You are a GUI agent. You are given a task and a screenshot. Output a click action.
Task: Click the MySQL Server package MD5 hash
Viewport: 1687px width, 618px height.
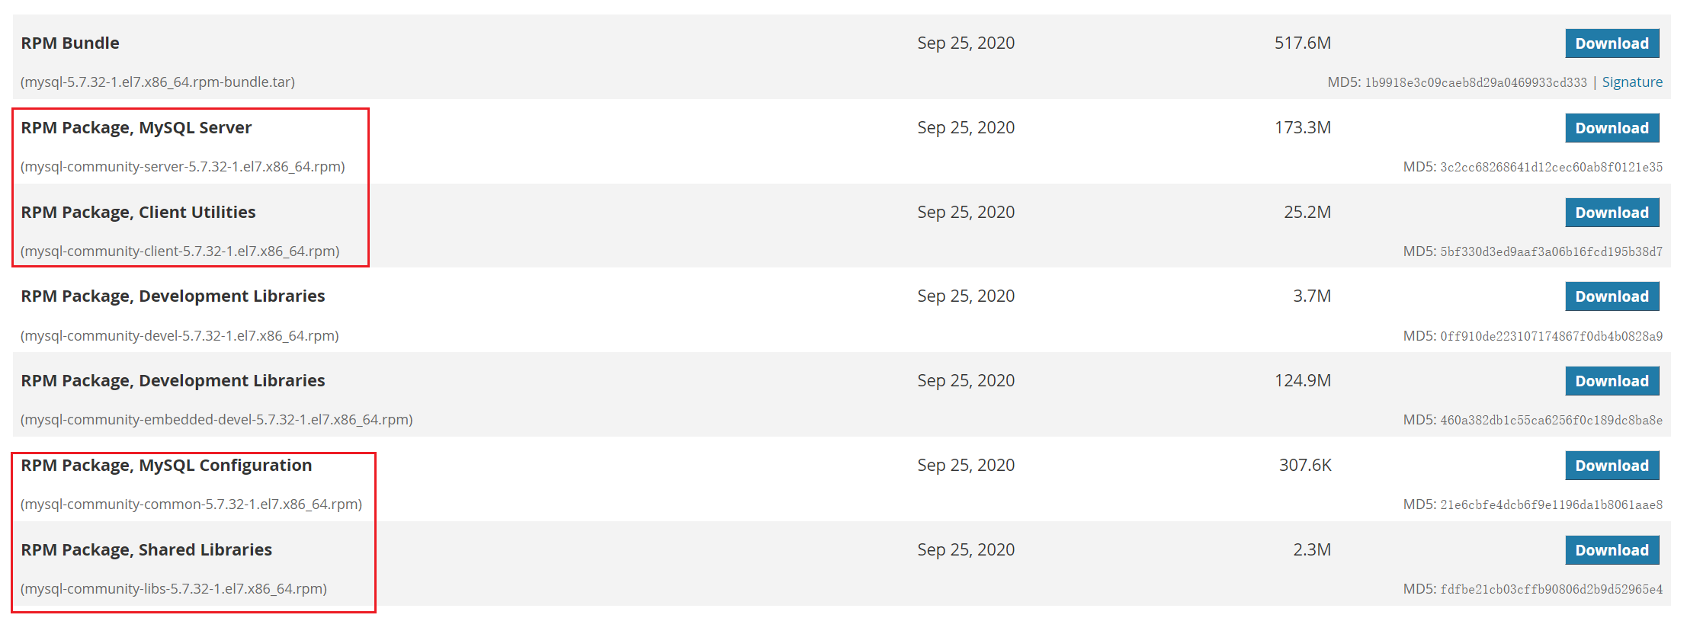pos(1551,167)
